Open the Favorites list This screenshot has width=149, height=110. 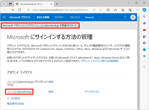click(115, 10)
